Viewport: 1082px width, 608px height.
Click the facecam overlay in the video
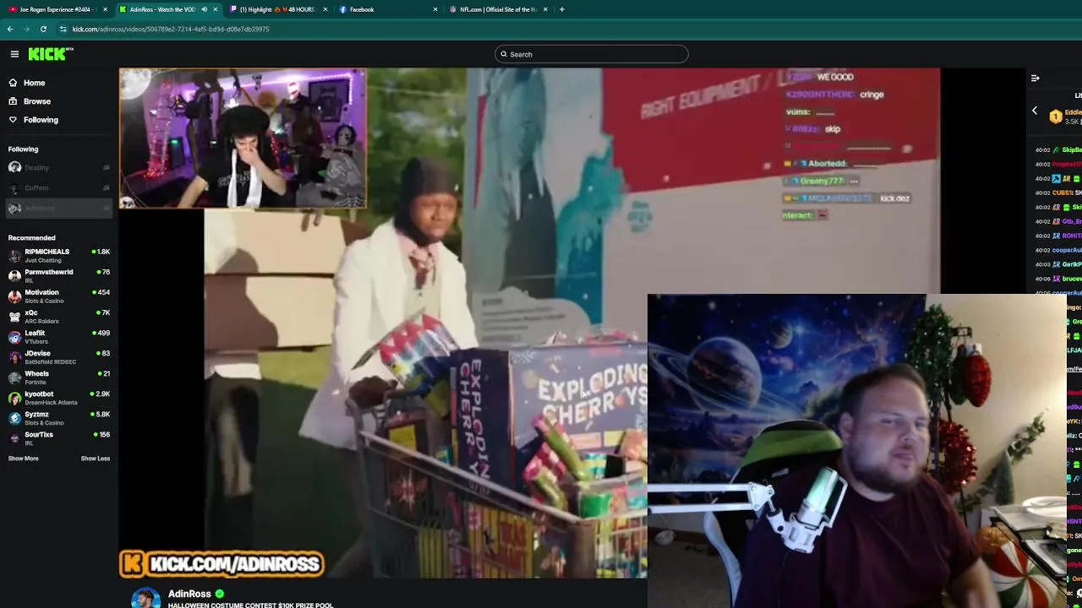[x=243, y=138]
